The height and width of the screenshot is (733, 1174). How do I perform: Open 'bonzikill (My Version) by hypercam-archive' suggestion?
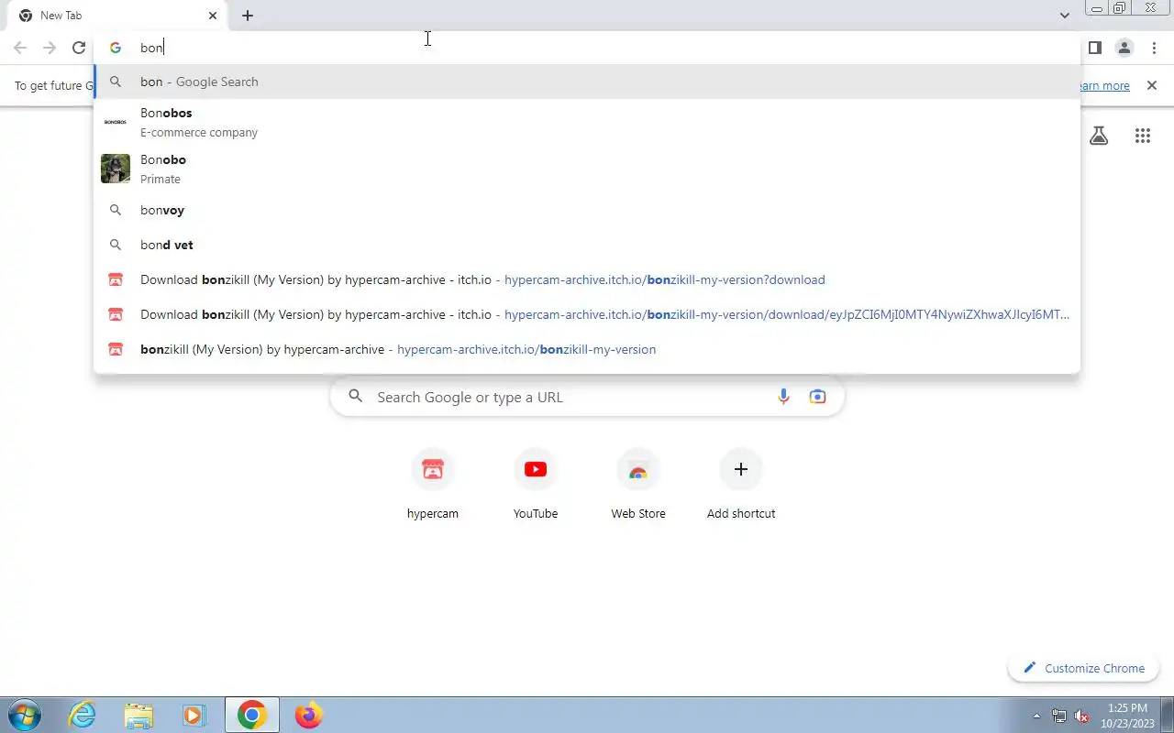tap(587, 349)
